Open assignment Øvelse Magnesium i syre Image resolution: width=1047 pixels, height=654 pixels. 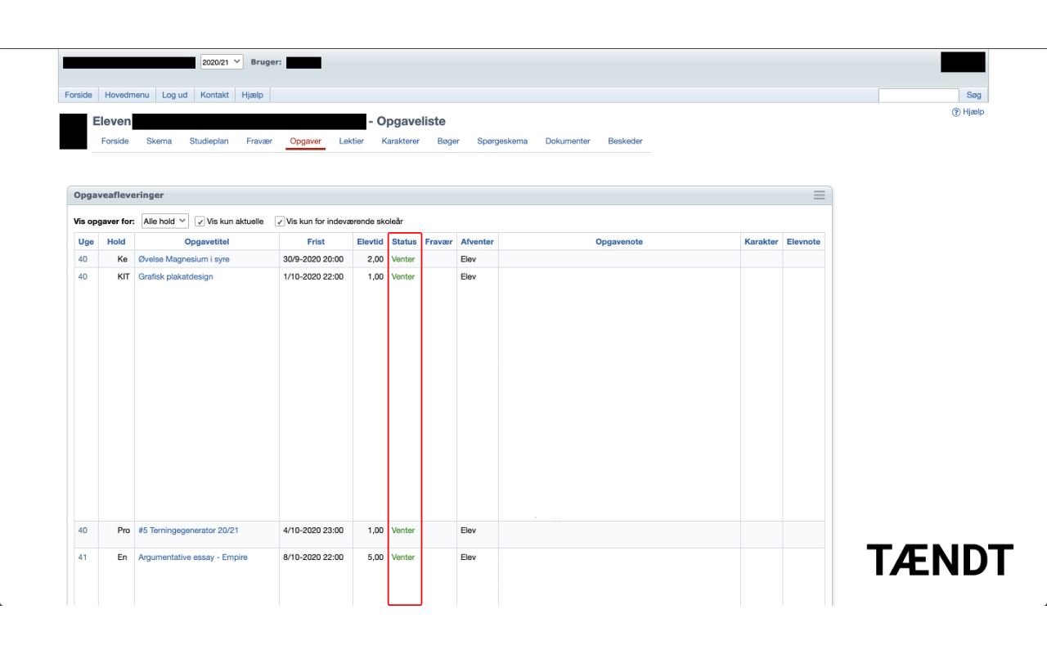[184, 259]
